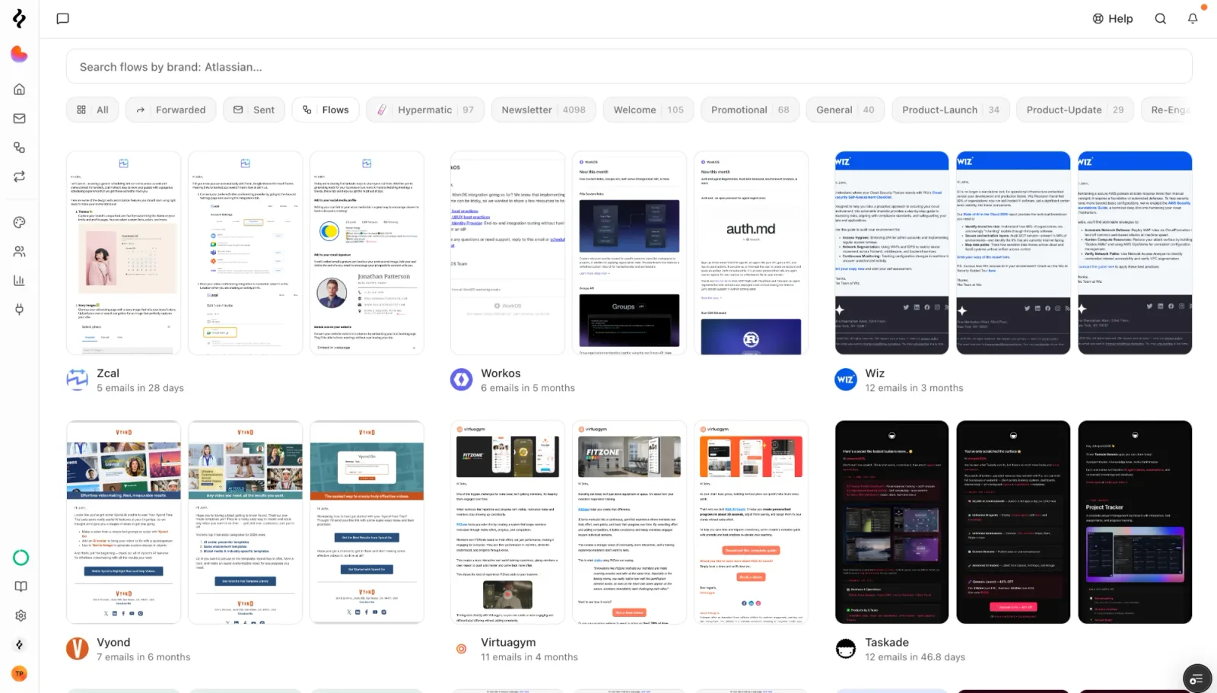Open the repeat arrows icon in sidebar
Image resolution: width=1217 pixels, height=693 pixels.
[x=20, y=176]
